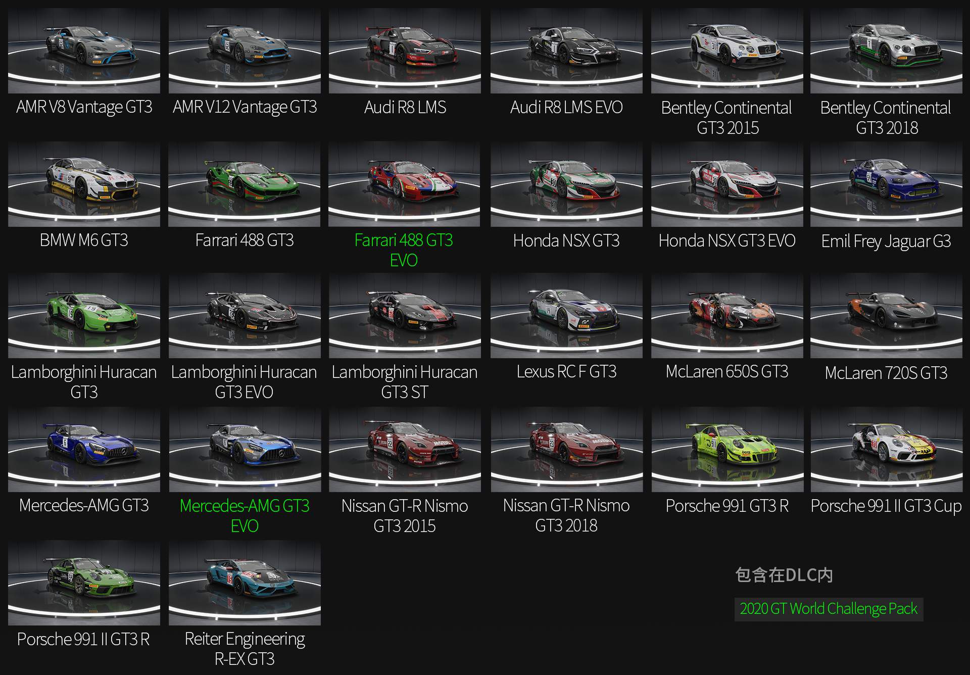970x675 pixels.
Task: Open the Lexus RC F GT3 thumbnail
Action: point(566,316)
